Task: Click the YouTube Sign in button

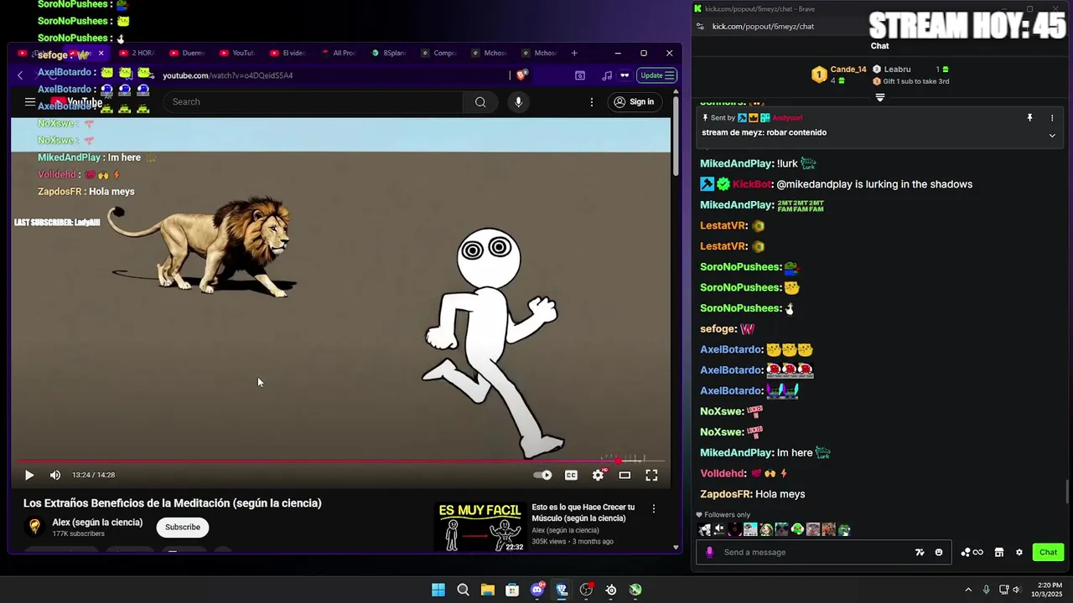Action: click(634, 102)
